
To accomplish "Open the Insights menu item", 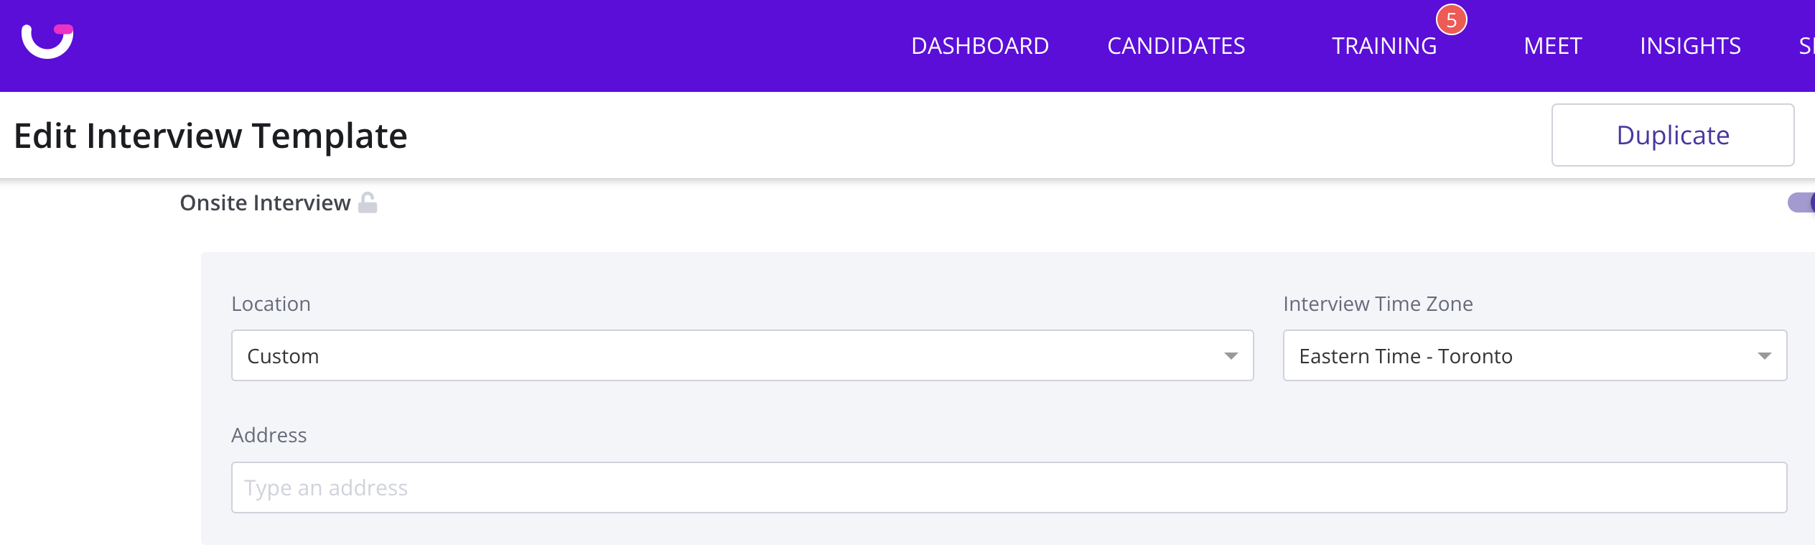I will tap(1690, 46).
